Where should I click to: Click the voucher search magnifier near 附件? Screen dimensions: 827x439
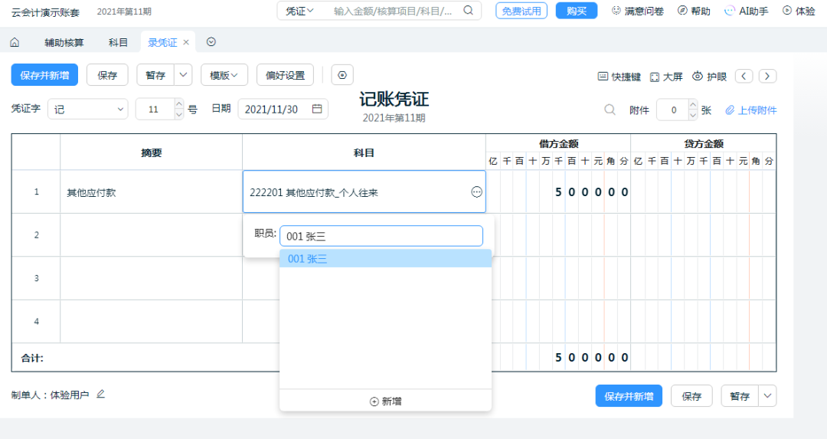pos(610,110)
